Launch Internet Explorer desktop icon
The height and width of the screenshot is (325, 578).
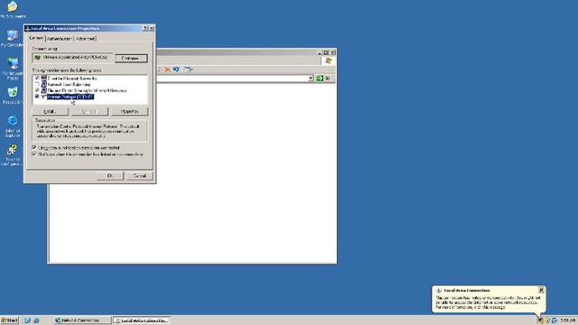(x=13, y=126)
